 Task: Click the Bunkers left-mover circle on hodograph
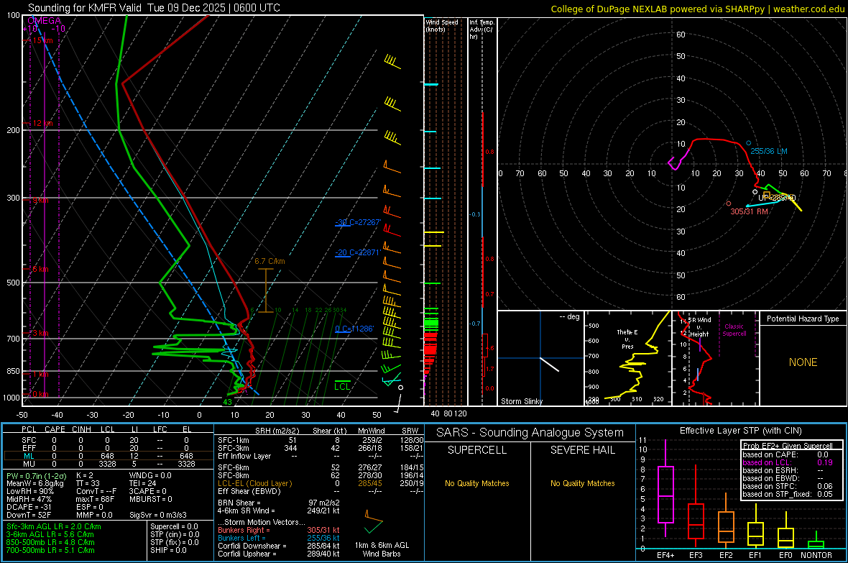coord(749,143)
